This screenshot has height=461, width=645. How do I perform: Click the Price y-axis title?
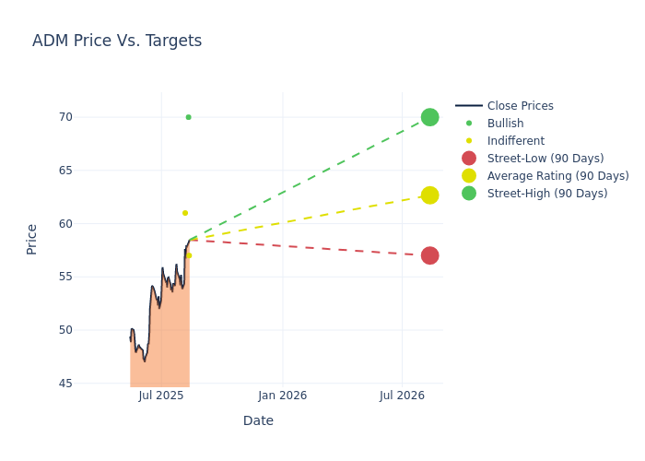32,239
